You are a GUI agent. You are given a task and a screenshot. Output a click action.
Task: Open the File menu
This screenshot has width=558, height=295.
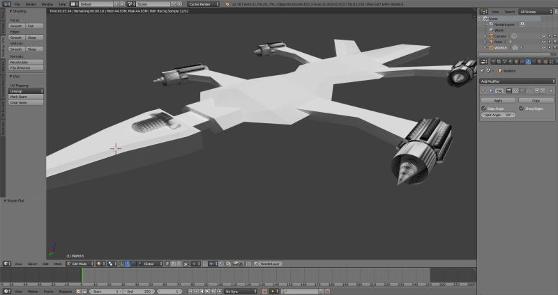[17, 4]
